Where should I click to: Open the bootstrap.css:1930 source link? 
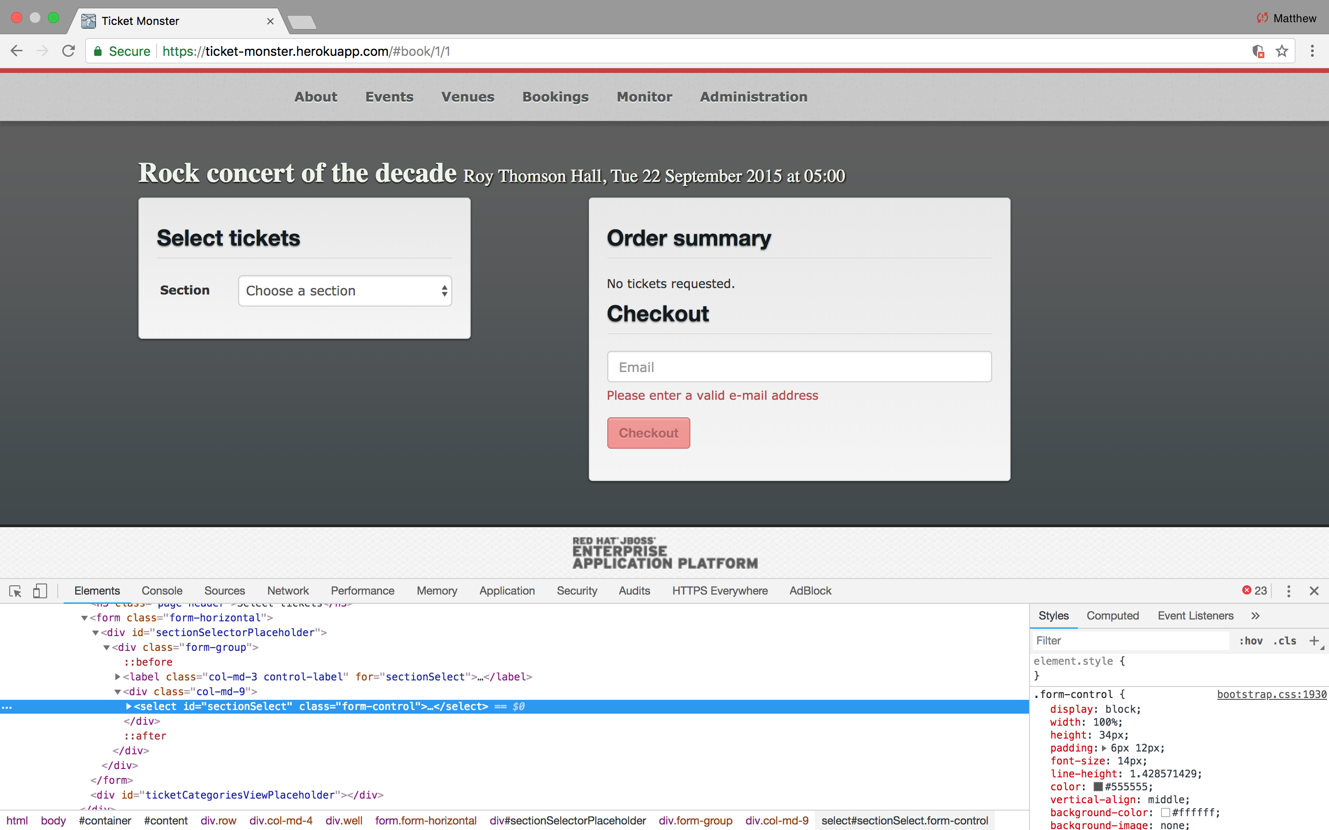click(1271, 694)
